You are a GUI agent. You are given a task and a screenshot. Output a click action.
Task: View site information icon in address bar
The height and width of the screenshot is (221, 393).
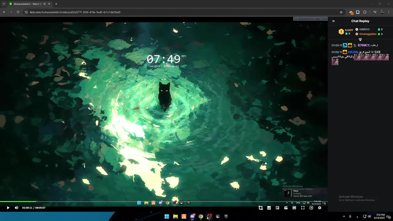click(x=26, y=12)
